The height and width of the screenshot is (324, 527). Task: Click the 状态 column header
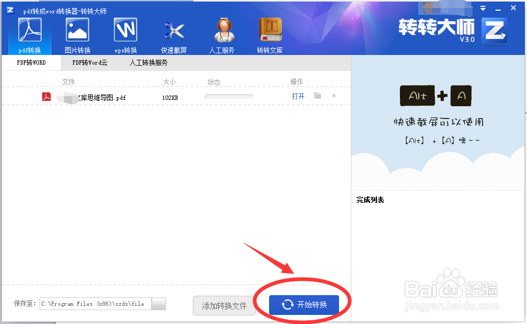pos(214,82)
